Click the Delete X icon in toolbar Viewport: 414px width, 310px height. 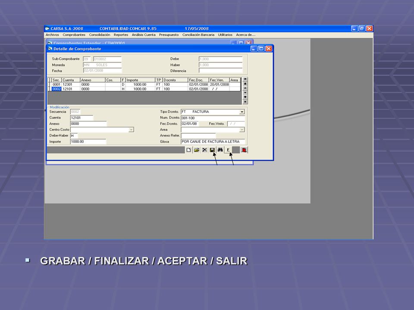click(x=204, y=150)
